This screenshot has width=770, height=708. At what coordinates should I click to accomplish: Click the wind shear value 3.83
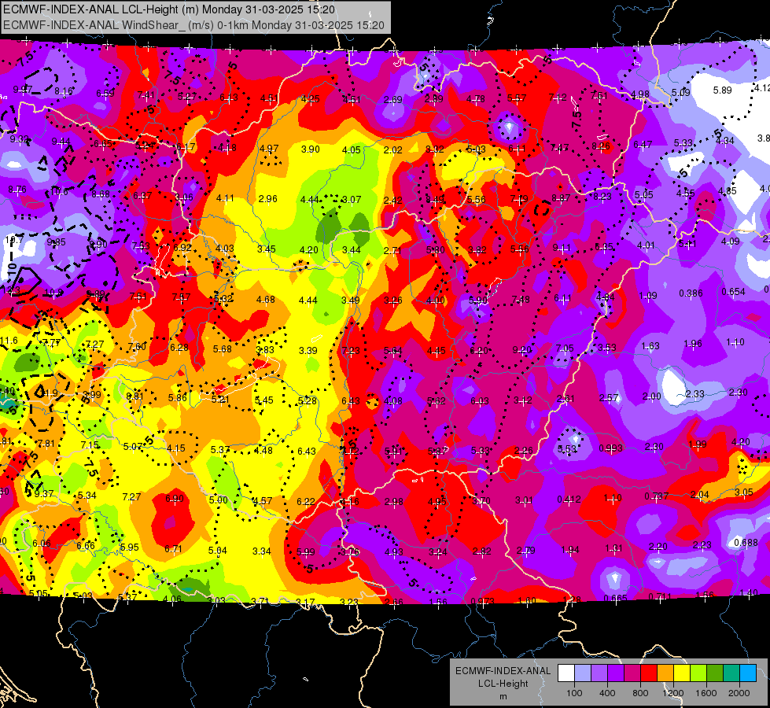point(265,349)
